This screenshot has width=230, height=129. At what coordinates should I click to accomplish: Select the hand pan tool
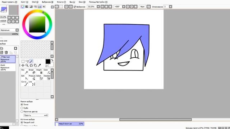[35, 65]
